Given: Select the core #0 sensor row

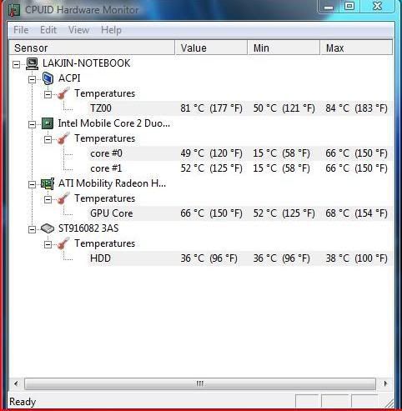Looking at the screenshot, I should point(241,153).
